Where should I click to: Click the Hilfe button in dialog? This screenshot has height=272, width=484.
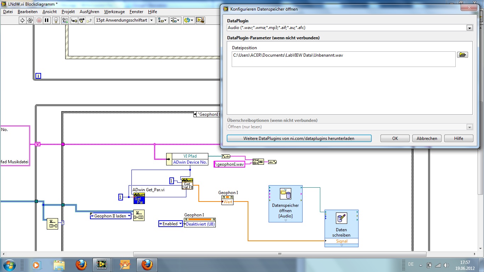[459, 138]
